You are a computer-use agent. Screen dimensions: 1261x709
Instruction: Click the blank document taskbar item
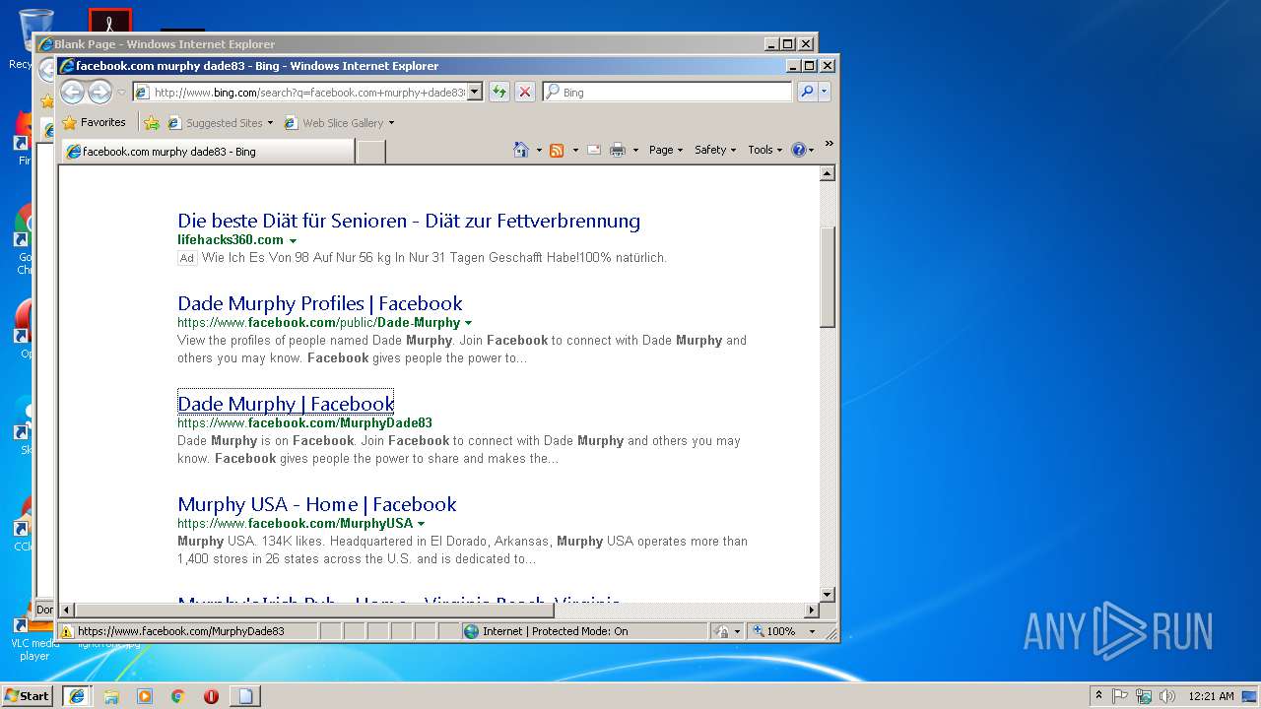245,696
